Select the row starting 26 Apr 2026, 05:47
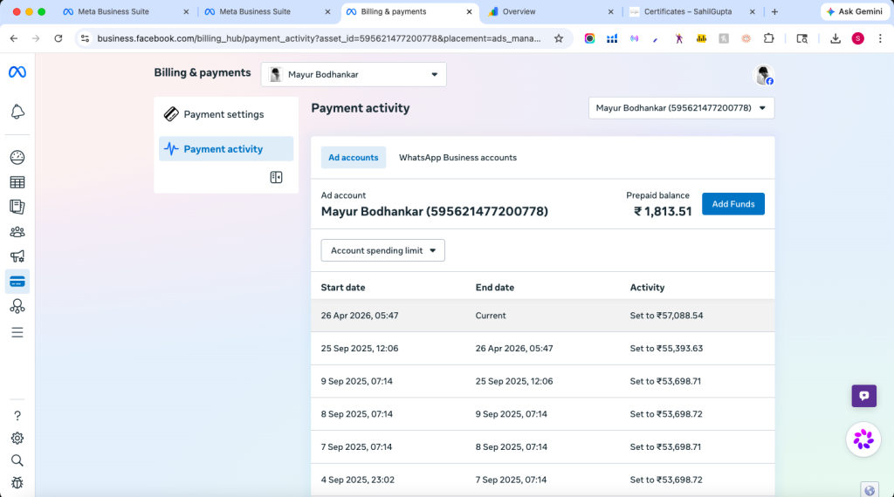This screenshot has height=497, width=894. 543,316
